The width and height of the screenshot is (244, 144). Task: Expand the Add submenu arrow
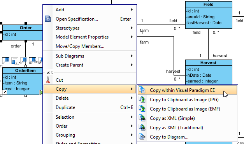click(132, 10)
